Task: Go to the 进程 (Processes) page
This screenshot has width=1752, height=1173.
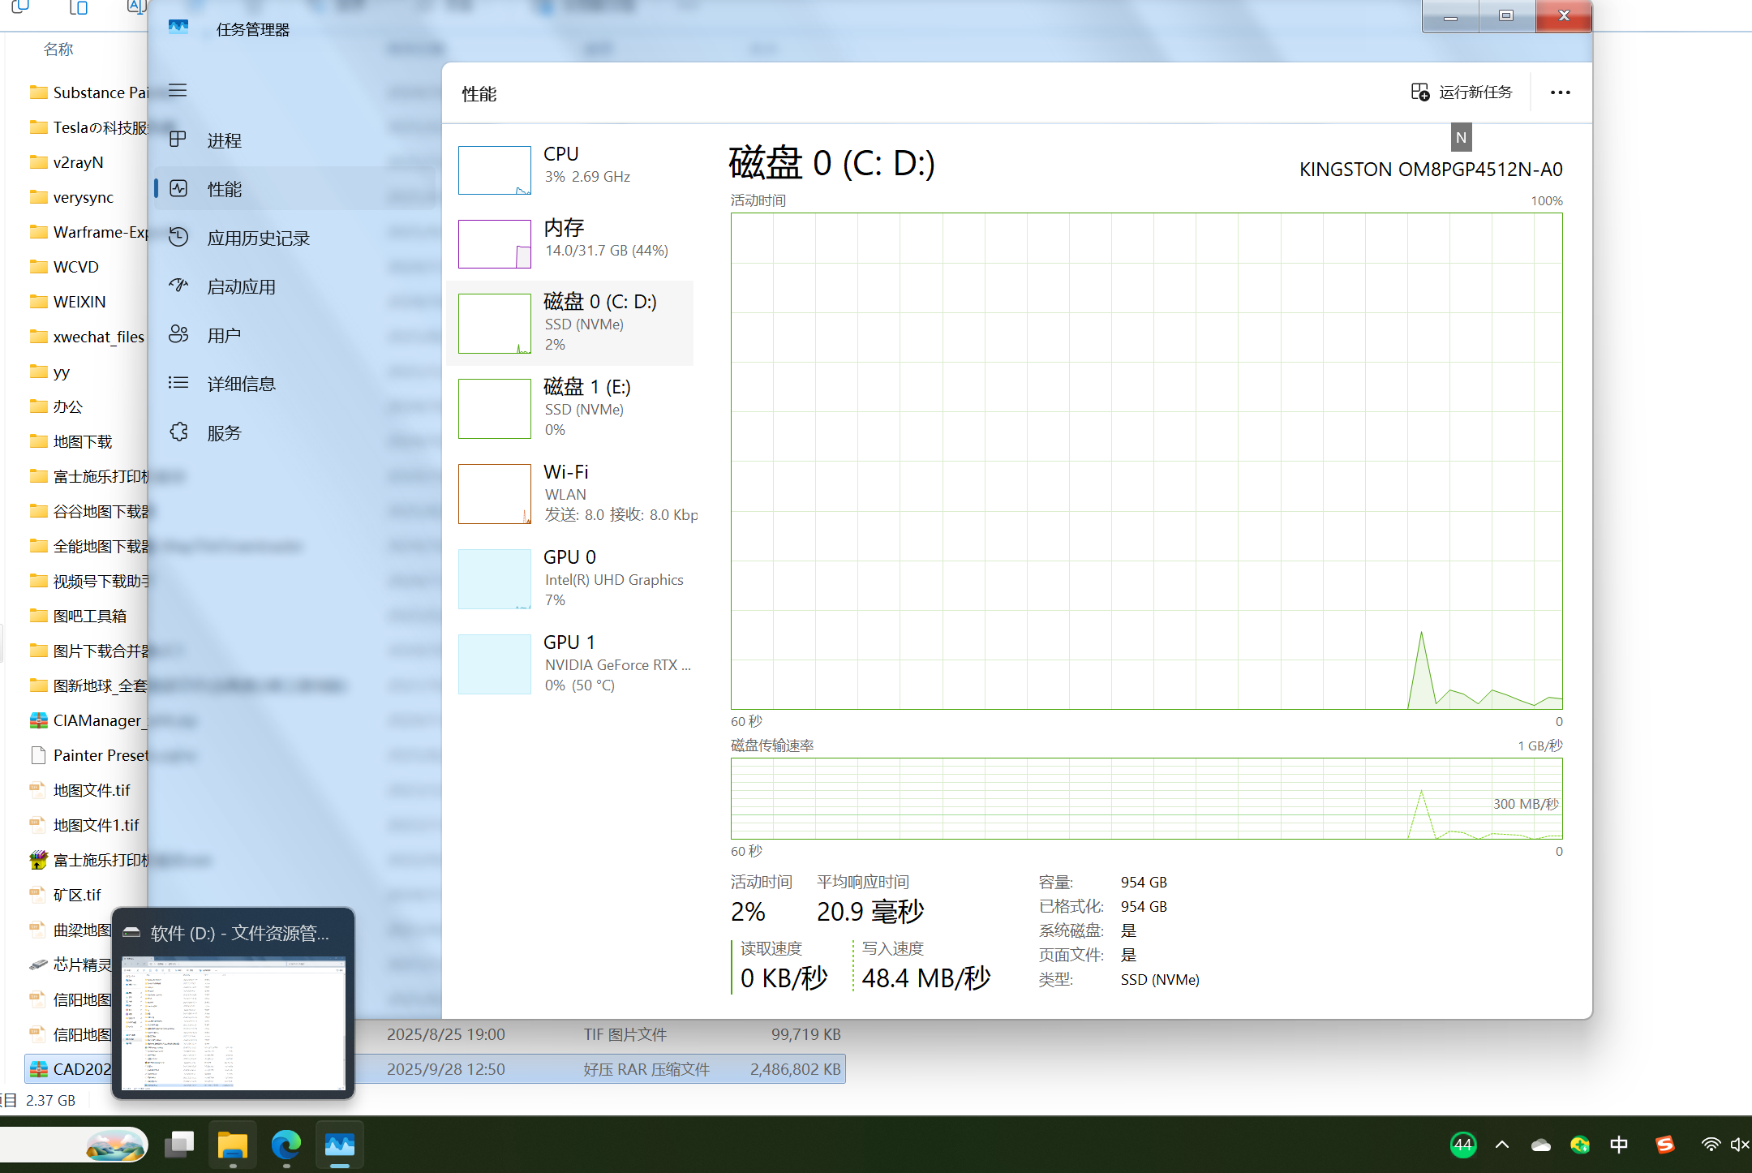Action: pyautogui.click(x=294, y=140)
